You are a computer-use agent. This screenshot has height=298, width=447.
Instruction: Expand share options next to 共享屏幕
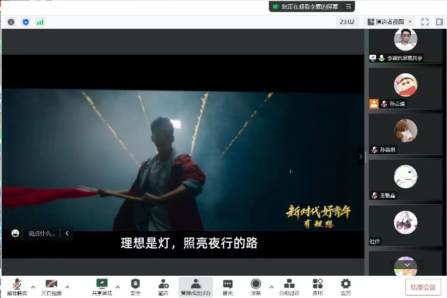pos(118,287)
